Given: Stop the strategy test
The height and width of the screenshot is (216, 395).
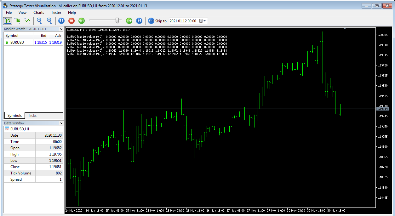Looking at the screenshot, I should coord(72,21).
